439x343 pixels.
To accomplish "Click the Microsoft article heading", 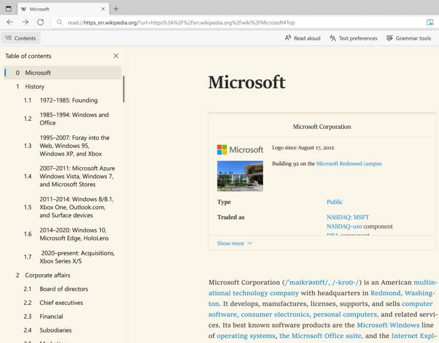I will (247, 82).
